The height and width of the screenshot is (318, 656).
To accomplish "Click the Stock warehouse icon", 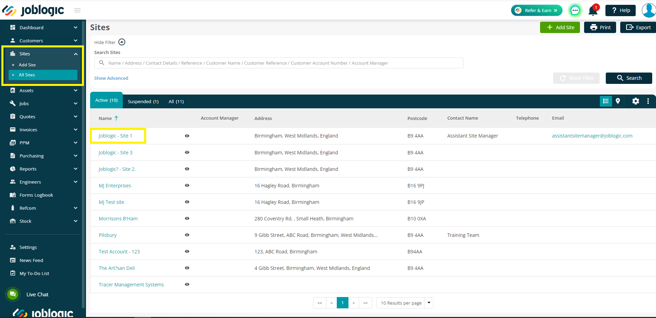I will (x=13, y=221).
